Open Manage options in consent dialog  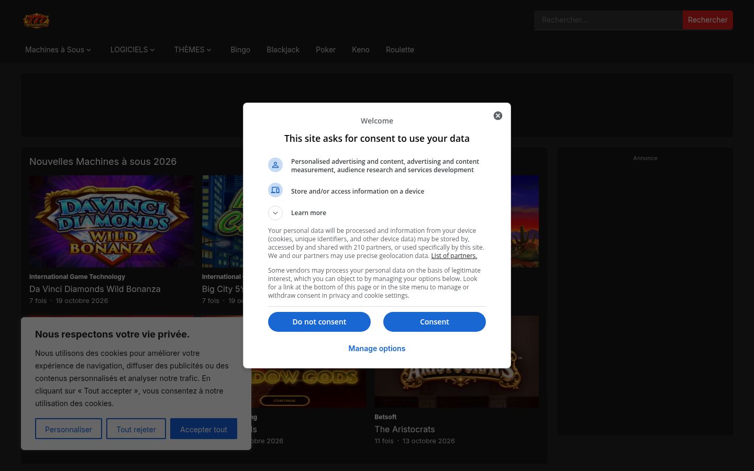pyautogui.click(x=377, y=349)
